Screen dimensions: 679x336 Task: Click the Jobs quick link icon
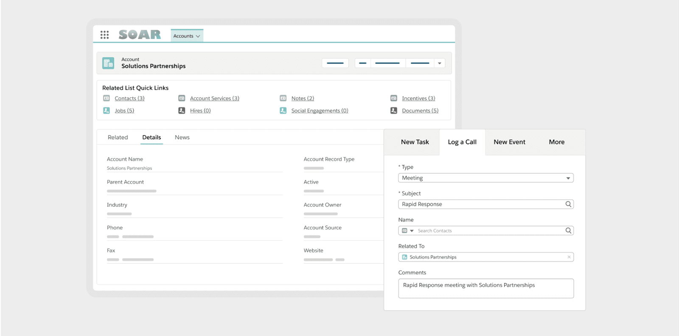(x=107, y=111)
